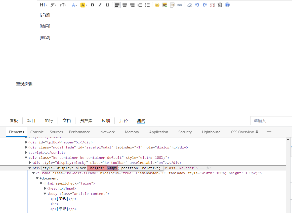The width and height of the screenshot is (292, 213).
Task: Switch to DevTools Application tab
Action: click(158, 132)
